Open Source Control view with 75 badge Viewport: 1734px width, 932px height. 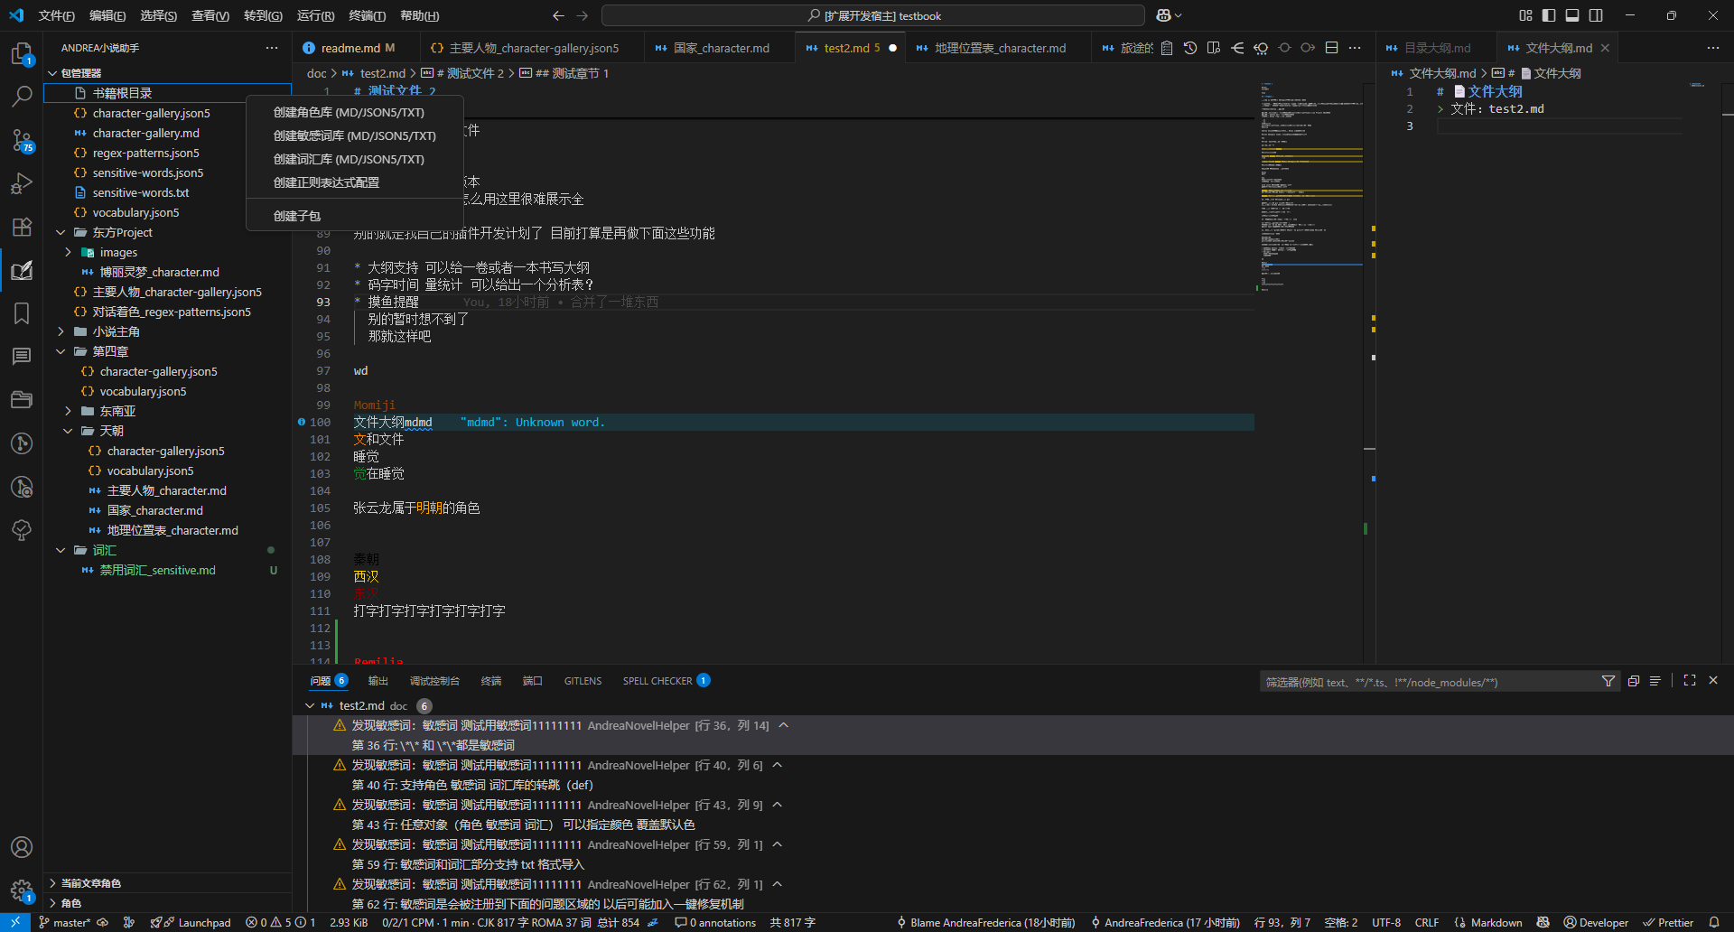(x=22, y=140)
